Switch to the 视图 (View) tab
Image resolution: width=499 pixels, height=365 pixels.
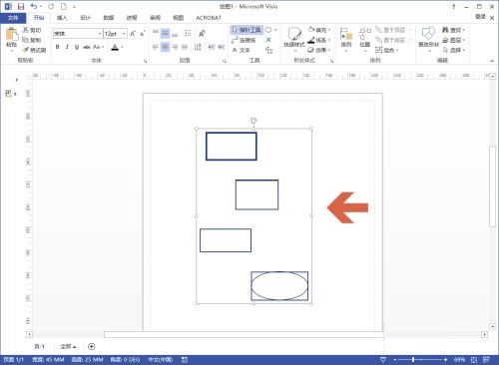click(x=179, y=18)
